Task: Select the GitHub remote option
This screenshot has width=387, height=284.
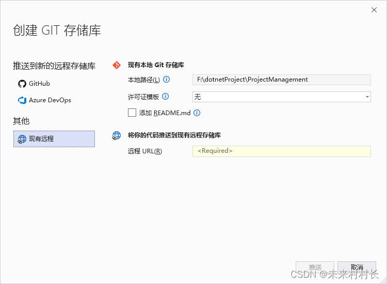Action: coord(34,84)
